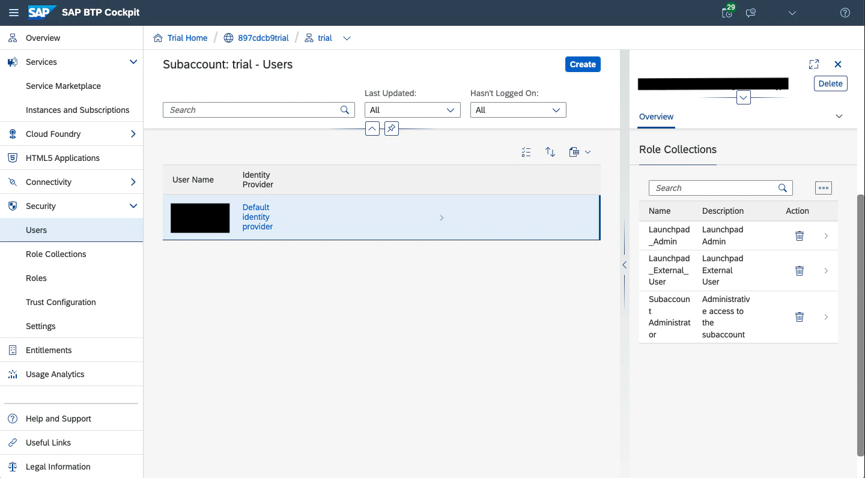Open the feedback chat icon in header

751,13
